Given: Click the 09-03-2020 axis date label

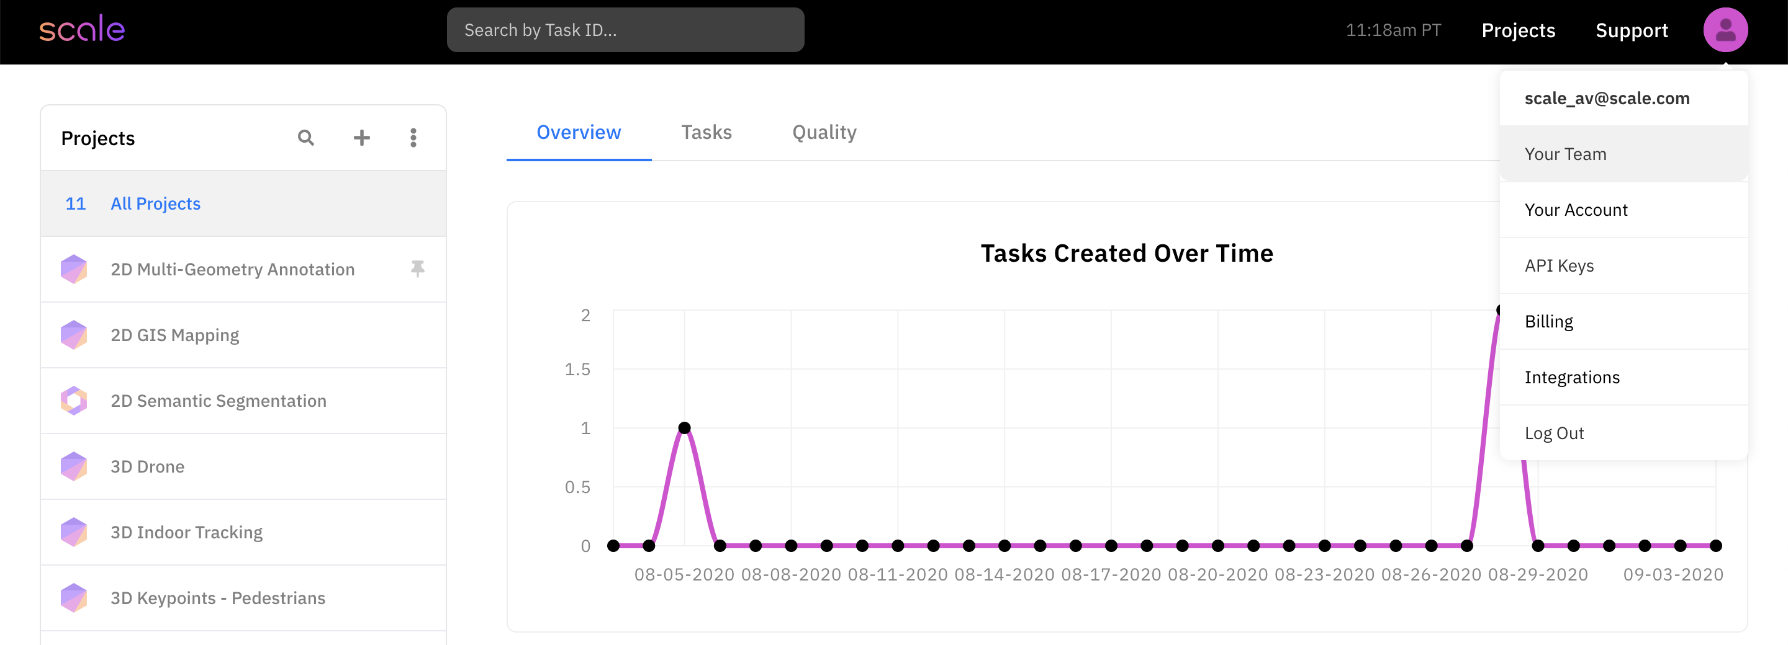Looking at the screenshot, I should 1673,575.
